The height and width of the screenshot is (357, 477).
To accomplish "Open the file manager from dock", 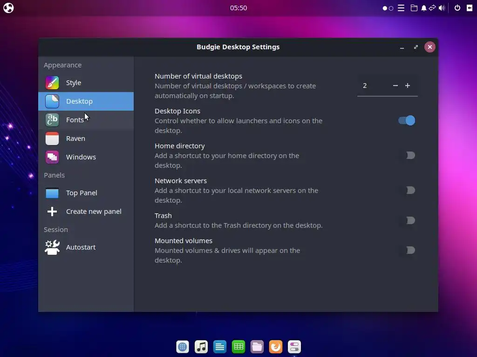I will pos(257,347).
